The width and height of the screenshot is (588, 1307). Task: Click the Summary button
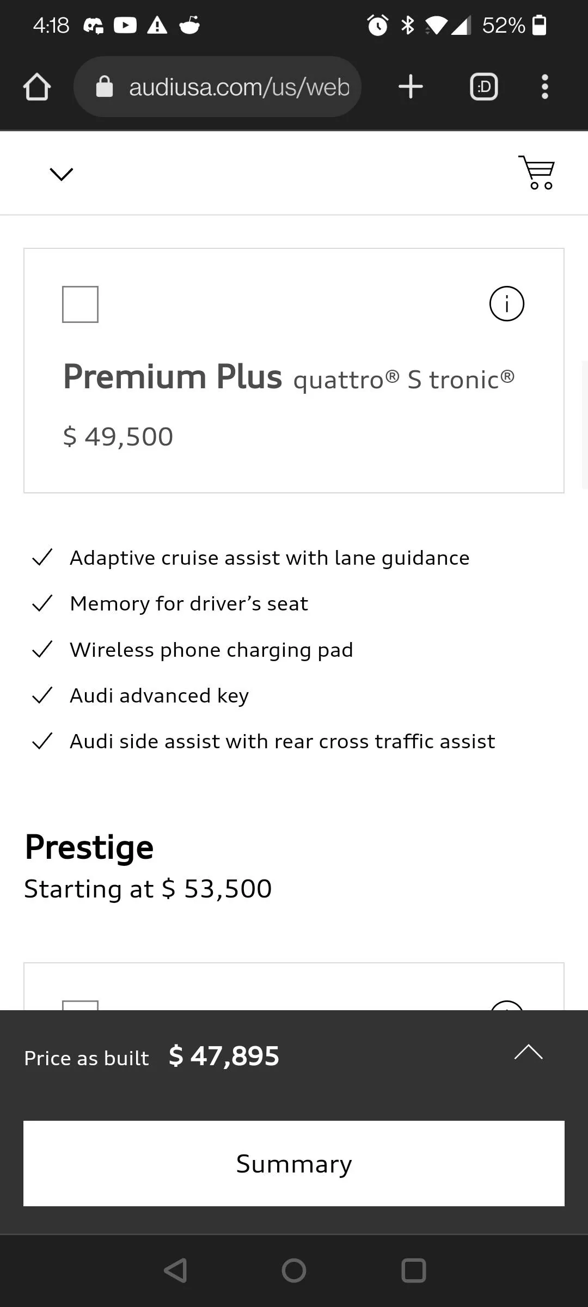coord(294,1163)
